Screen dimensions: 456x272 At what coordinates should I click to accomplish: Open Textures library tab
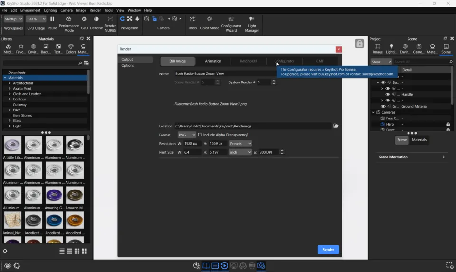click(x=58, y=48)
